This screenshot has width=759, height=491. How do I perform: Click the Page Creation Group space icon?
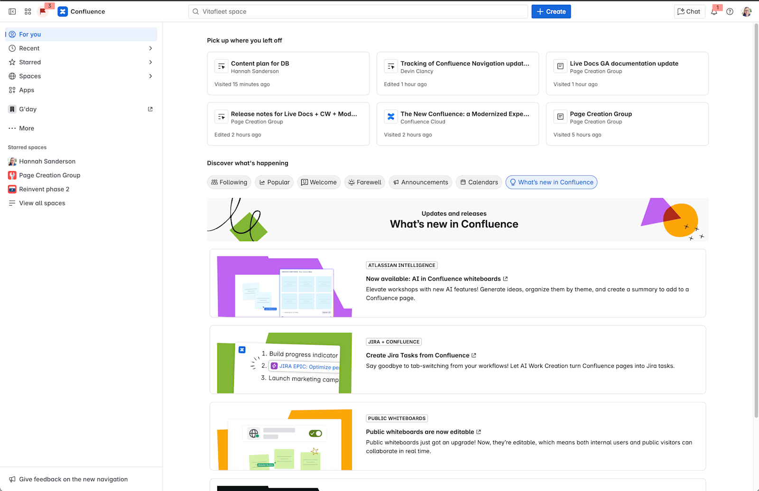coord(12,175)
